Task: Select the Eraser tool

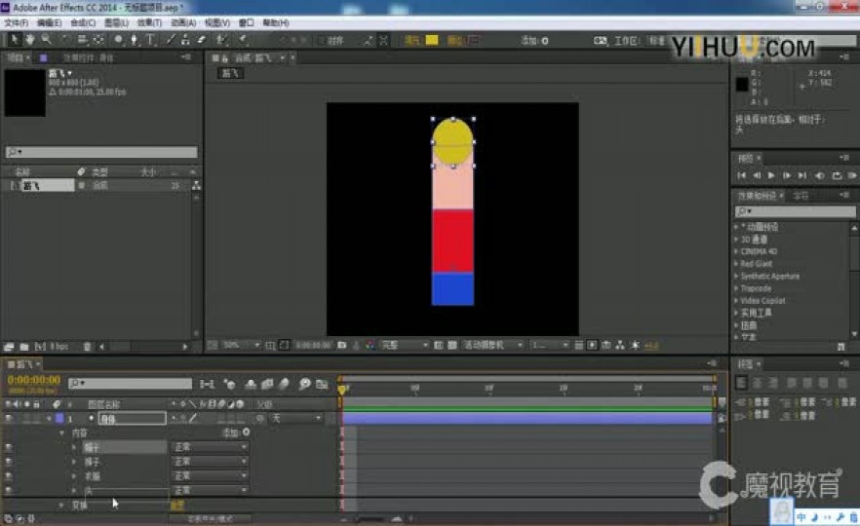Action: click(201, 39)
